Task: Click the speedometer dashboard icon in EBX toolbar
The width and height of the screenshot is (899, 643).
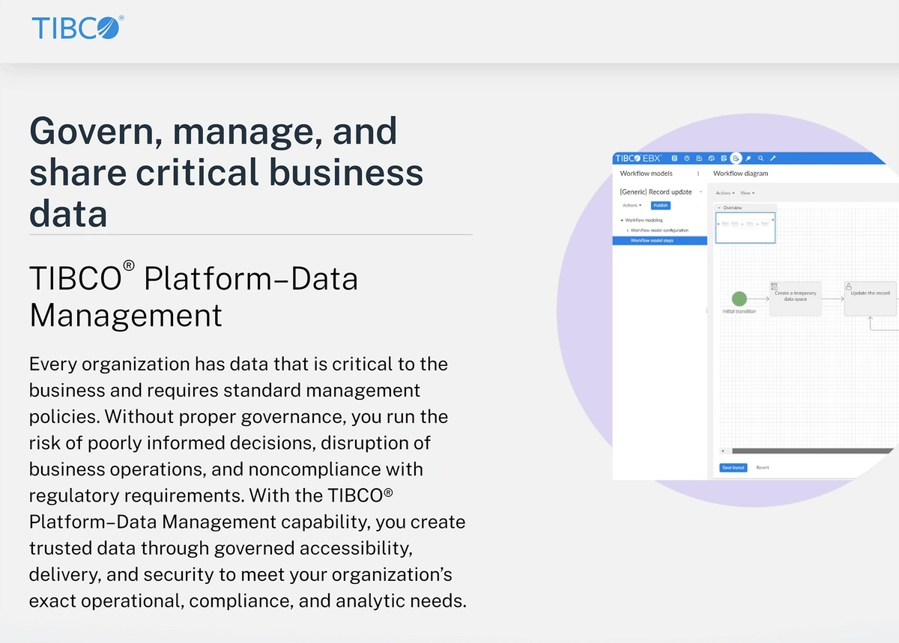Action: coord(711,158)
